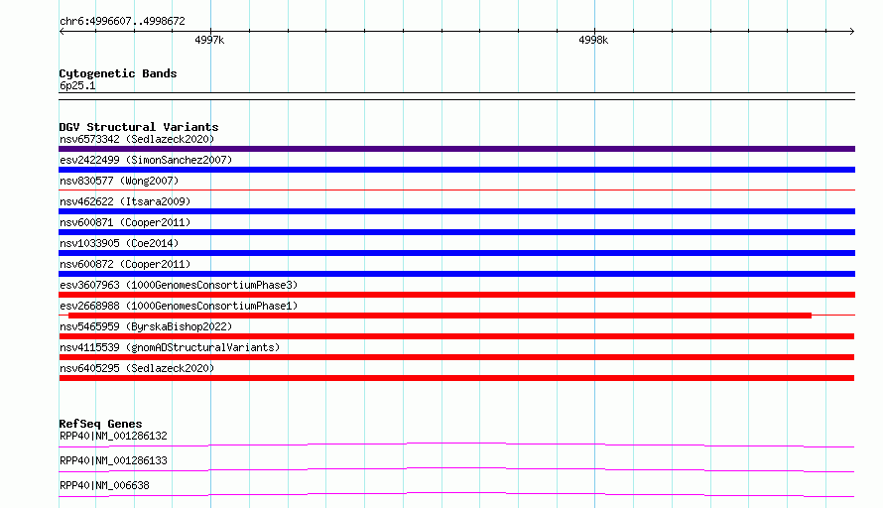Select the magenta RPP40 NM_001286133 transcript line
The image size is (883, 508).
[x=456, y=469]
